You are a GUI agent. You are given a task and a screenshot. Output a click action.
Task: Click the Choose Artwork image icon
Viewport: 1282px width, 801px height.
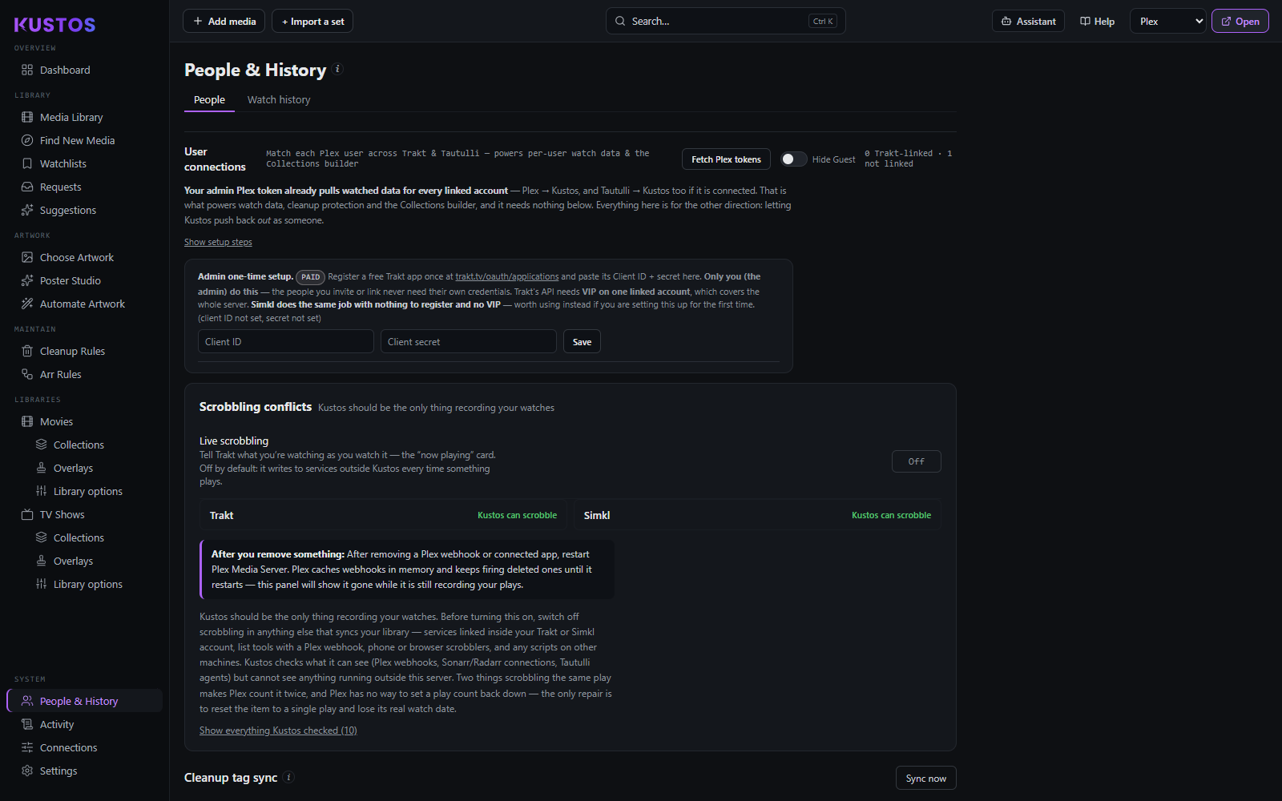click(27, 257)
